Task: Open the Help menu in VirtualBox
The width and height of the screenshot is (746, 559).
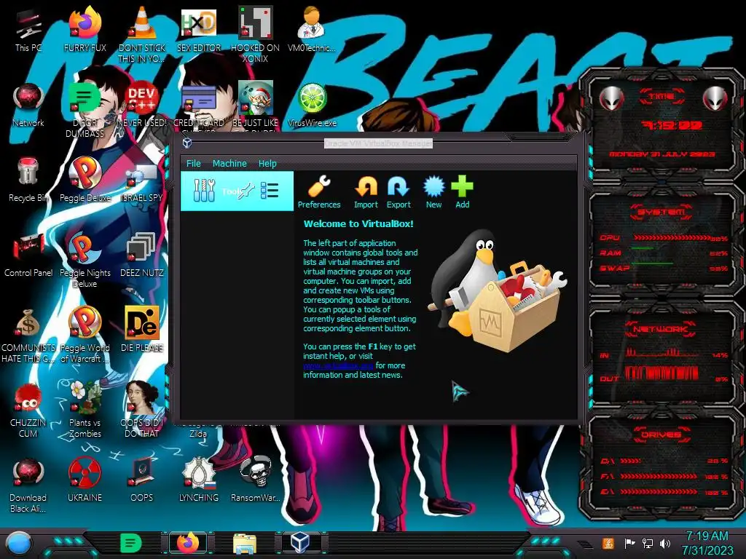Action: (267, 164)
